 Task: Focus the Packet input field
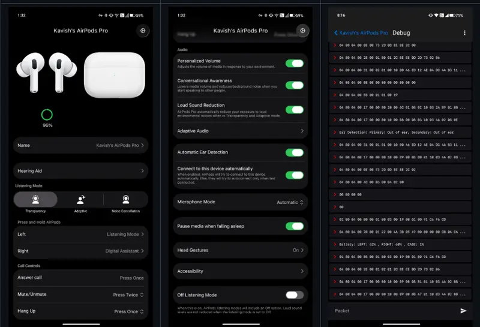click(x=390, y=311)
